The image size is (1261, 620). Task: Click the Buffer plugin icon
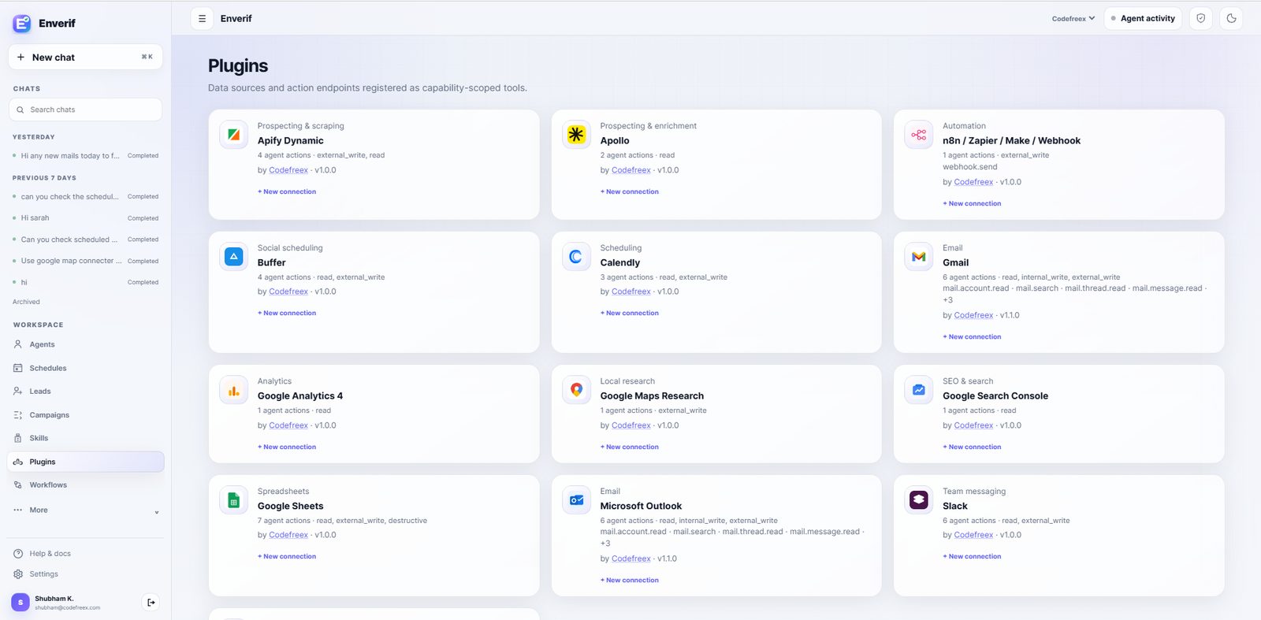coord(234,257)
